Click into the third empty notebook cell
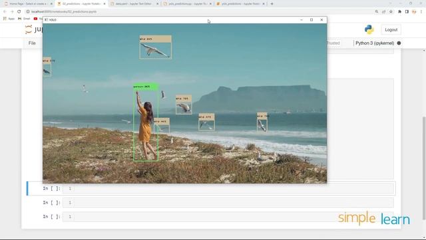426x240 pixels. [x=228, y=217]
